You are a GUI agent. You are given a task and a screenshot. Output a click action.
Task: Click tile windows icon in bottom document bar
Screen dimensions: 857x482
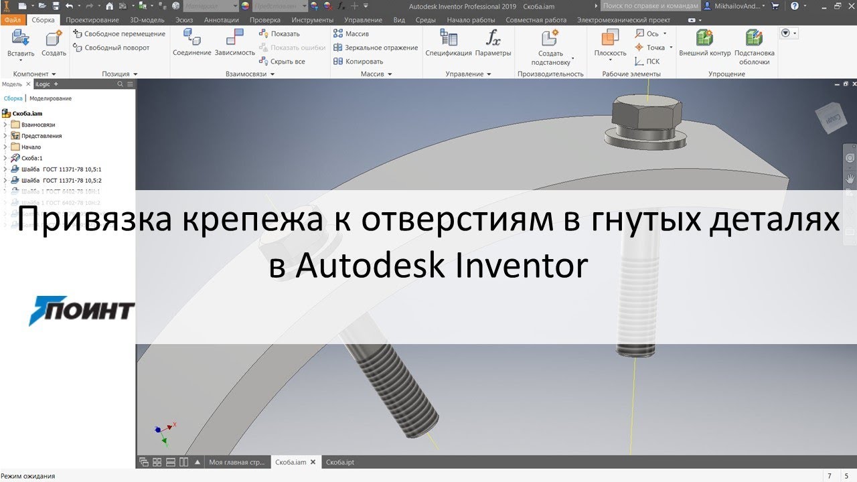coord(157,462)
